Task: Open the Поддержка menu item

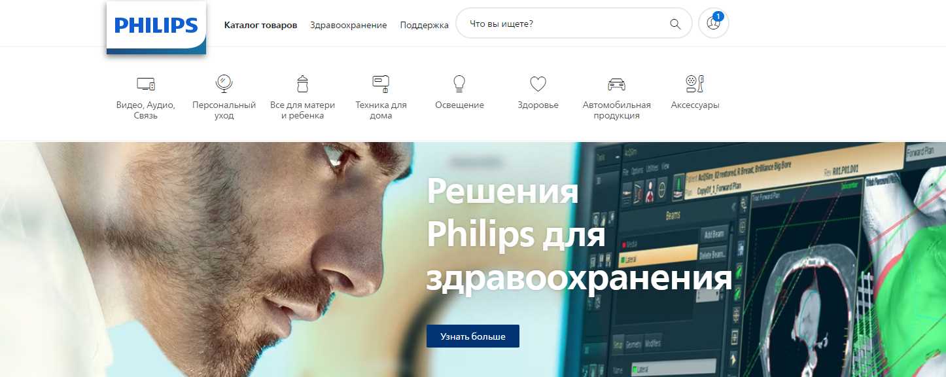Action: tap(425, 25)
